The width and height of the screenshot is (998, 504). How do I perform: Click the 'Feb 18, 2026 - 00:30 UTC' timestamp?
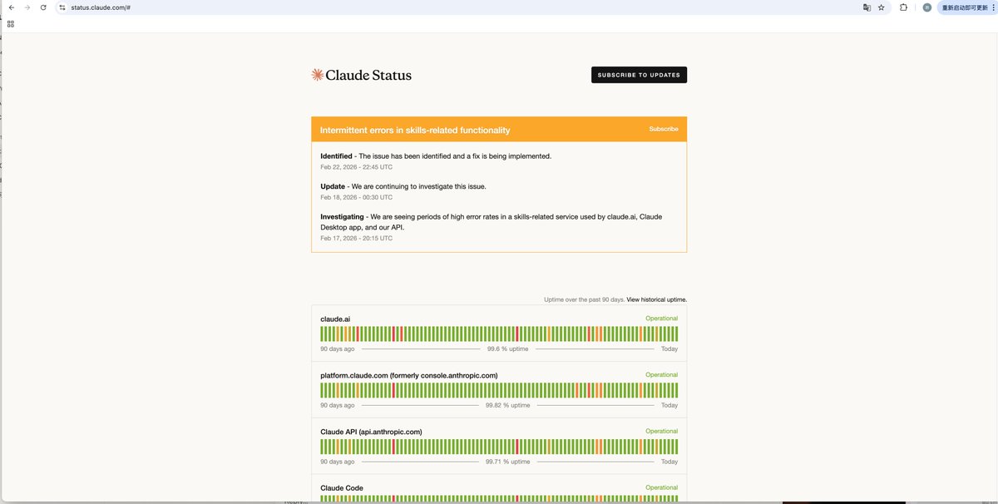click(356, 197)
